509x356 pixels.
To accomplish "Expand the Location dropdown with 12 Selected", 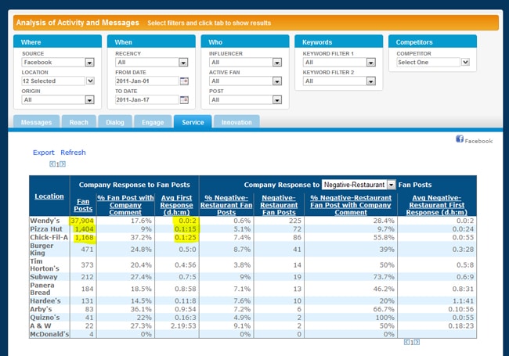I will click(x=58, y=81).
